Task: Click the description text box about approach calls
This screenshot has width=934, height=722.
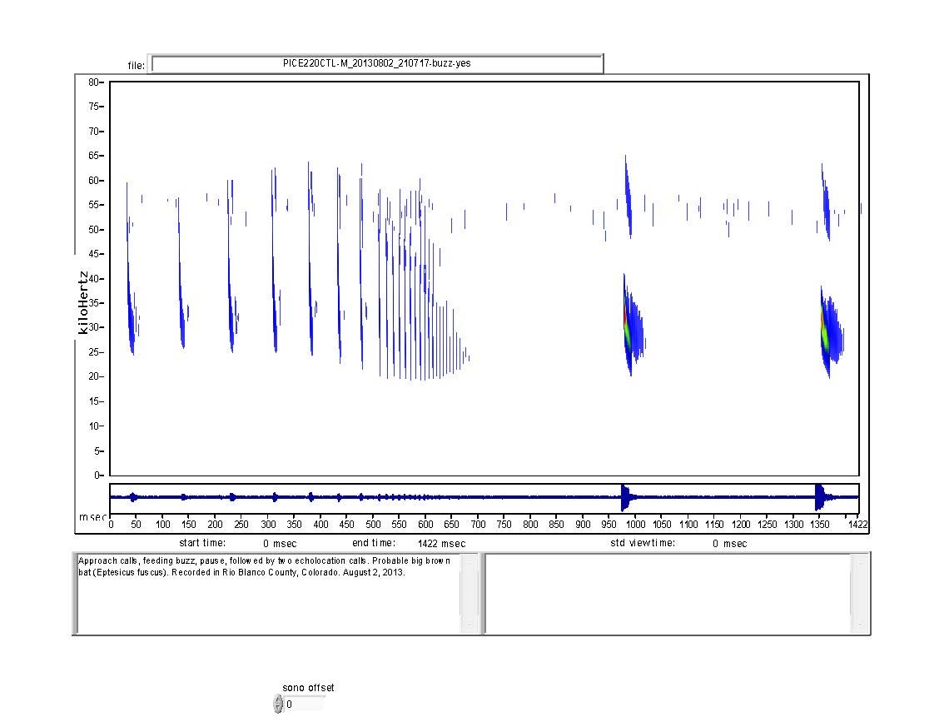Action: pyautogui.click(x=266, y=593)
